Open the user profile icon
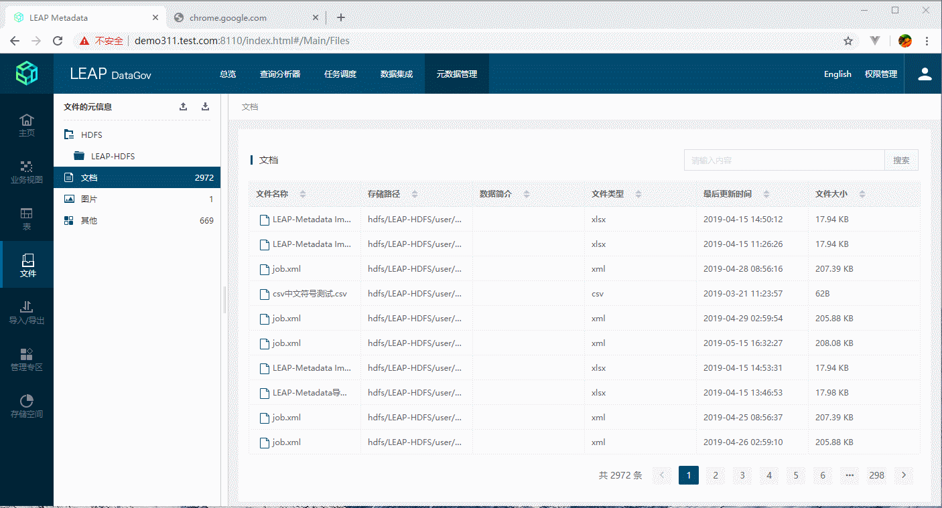 (925, 74)
